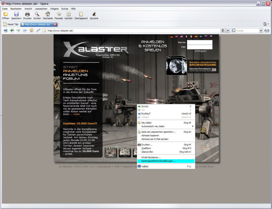Choose Neu laden in the context menu
This screenshot has height=209, width=272.
point(166,123)
